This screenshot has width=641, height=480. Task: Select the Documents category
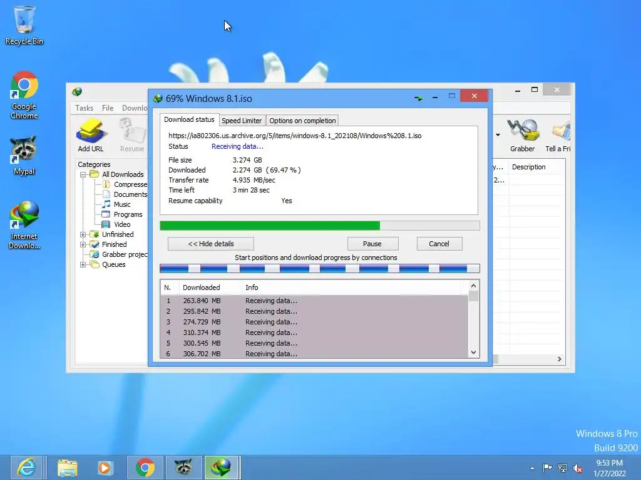click(x=125, y=194)
